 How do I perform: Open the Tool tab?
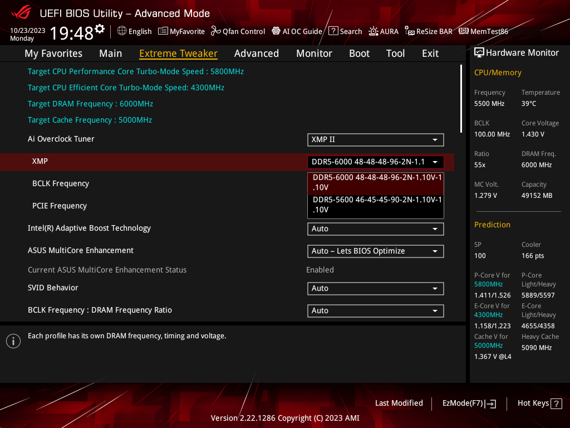(395, 53)
